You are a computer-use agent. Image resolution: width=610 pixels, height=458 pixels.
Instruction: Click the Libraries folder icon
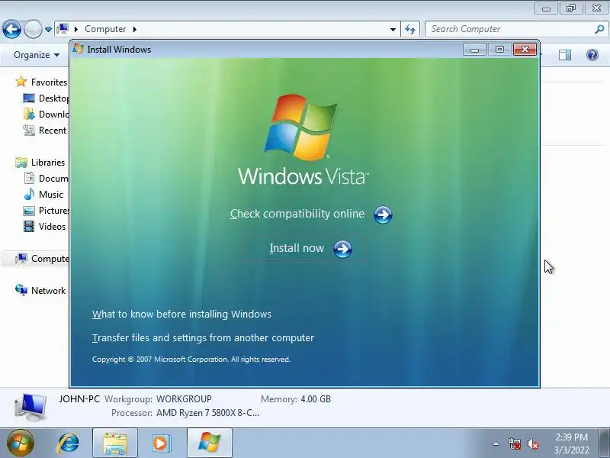click(x=21, y=163)
